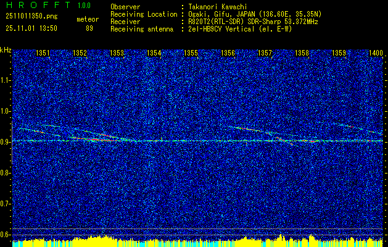Image resolution: width=388 pixels, height=247 pixels.
Task: Click the kHz axis unit label
Action: [6, 50]
